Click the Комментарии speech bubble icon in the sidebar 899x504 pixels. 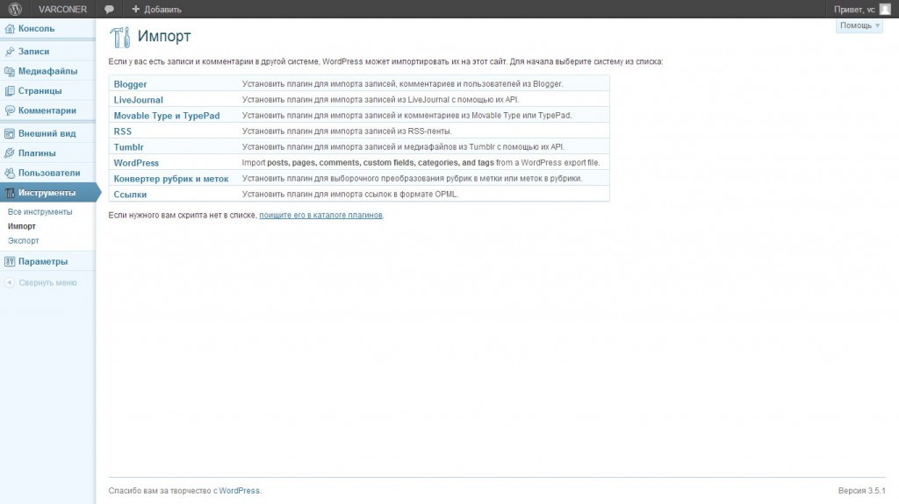[x=10, y=110]
